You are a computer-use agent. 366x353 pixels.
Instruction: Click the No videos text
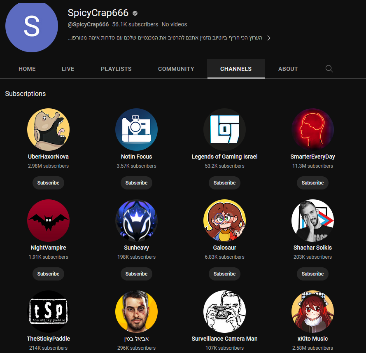pyautogui.click(x=175, y=25)
